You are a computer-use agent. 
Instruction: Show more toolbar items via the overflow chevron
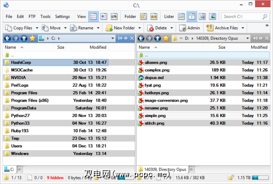pyautogui.click(x=267, y=26)
